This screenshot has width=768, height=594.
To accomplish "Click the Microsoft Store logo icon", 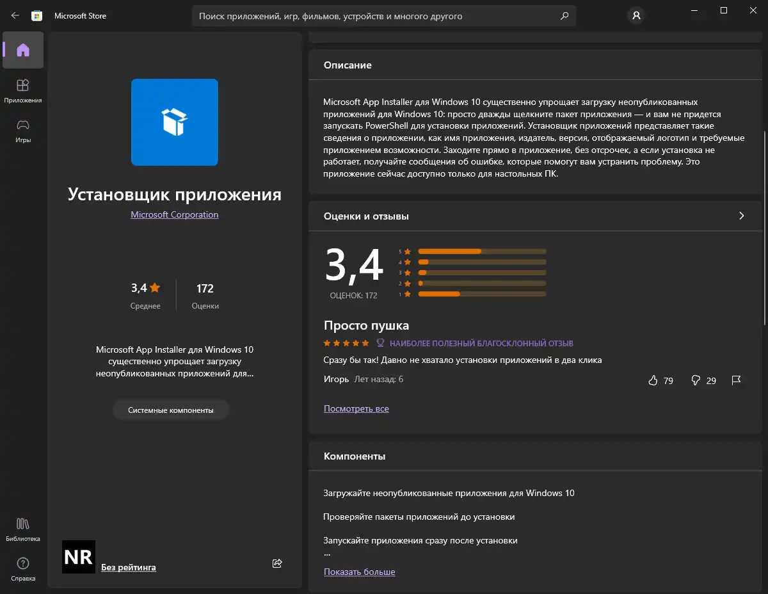I will (37, 16).
